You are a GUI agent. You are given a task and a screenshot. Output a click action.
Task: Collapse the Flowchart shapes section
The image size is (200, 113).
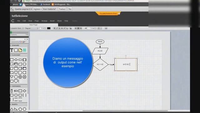pos(10,55)
